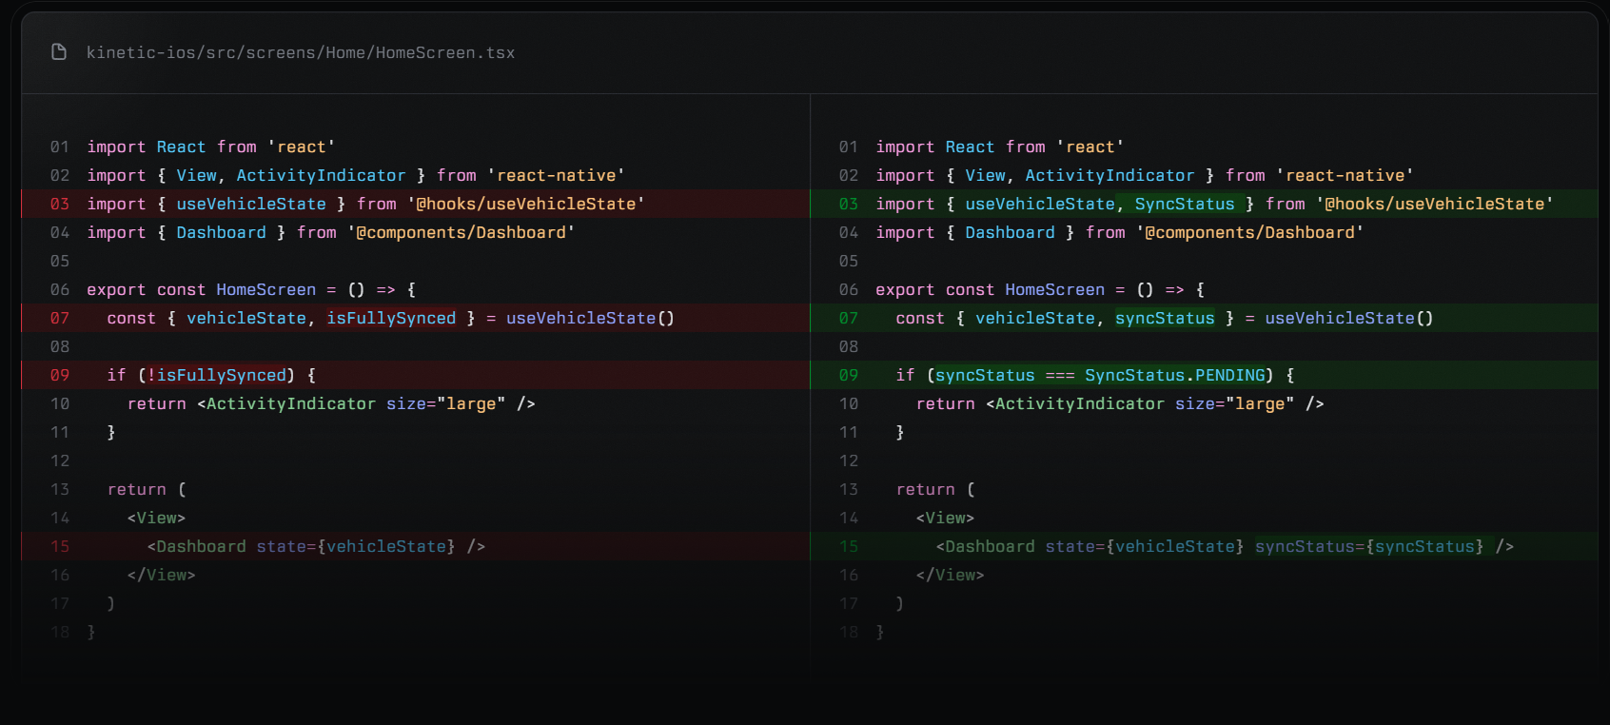Click line 15 number in left pane
This screenshot has height=725, width=1610.
click(60, 546)
